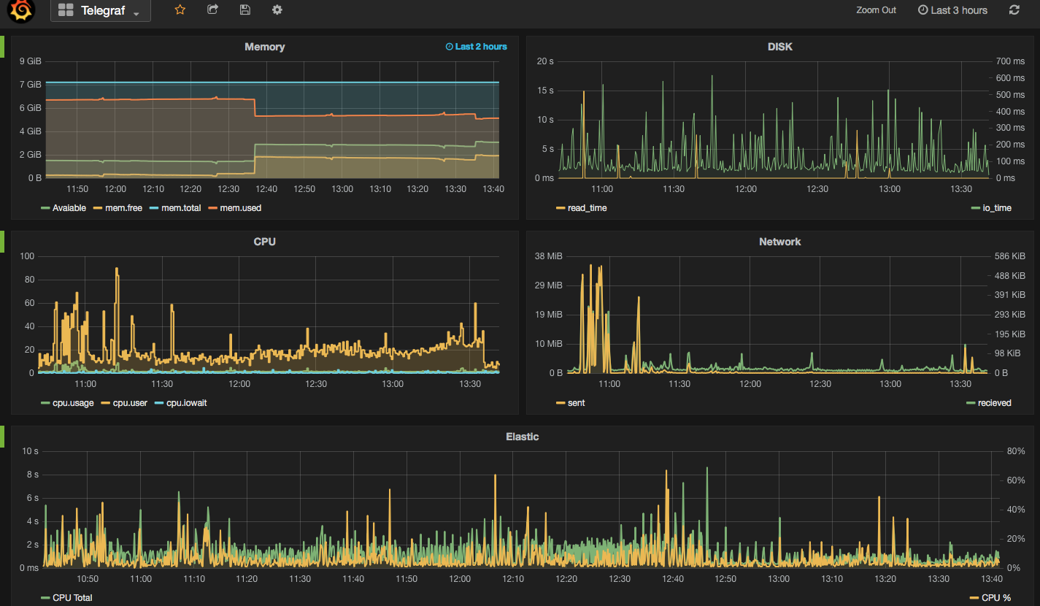Image resolution: width=1040 pixels, height=606 pixels.
Task: Open row menu handle beside CPU panel
Action: [2, 242]
